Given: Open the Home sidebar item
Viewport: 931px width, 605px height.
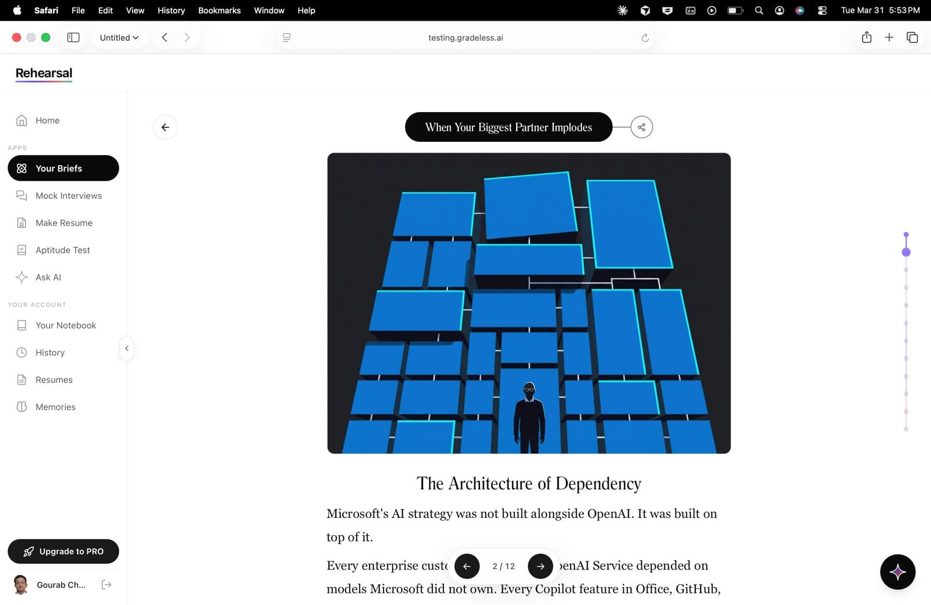Looking at the screenshot, I should (47, 120).
